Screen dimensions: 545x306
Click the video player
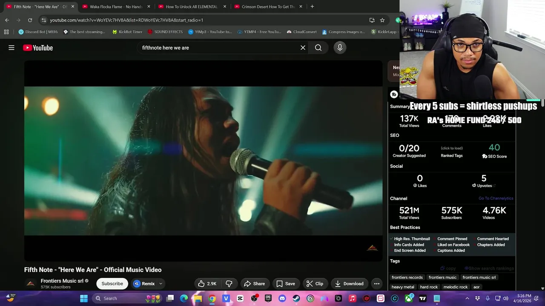pos(204,161)
